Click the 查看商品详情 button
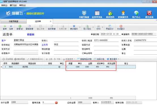The height and width of the screenshot is (105, 157). (x=84, y=59)
